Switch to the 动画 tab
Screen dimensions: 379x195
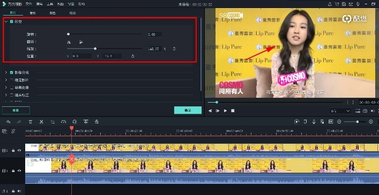[x=72, y=13]
